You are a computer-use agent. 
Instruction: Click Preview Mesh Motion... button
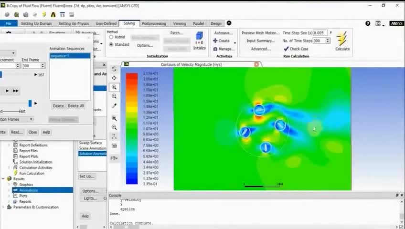(x=260, y=33)
